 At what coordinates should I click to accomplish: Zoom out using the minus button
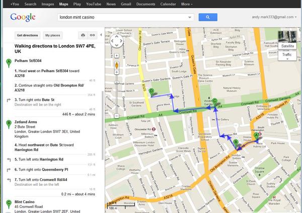(117, 116)
